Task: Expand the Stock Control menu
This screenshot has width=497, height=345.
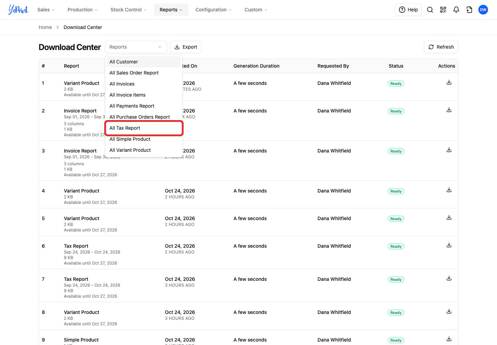Action: [128, 10]
